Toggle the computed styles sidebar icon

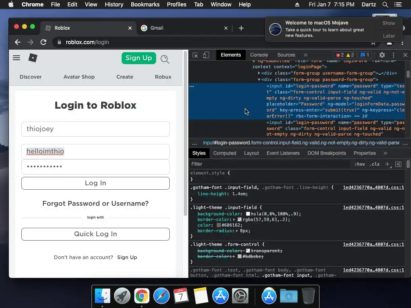pyautogui.click(x=398, y=164)
